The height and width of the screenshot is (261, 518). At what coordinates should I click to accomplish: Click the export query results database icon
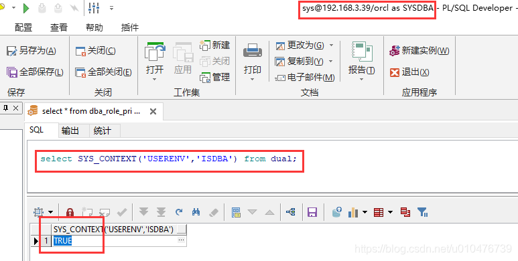[336, 212]
